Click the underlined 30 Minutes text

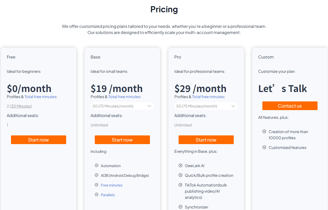(21, 106)
